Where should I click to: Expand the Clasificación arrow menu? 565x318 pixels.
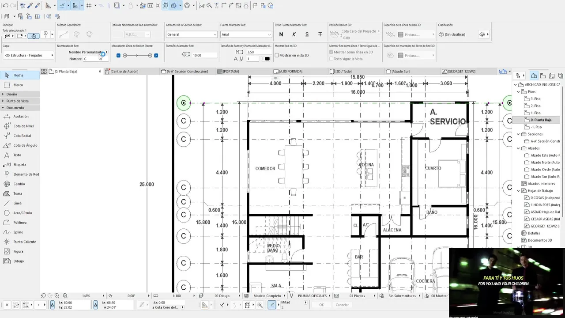(x=488, y=34)
